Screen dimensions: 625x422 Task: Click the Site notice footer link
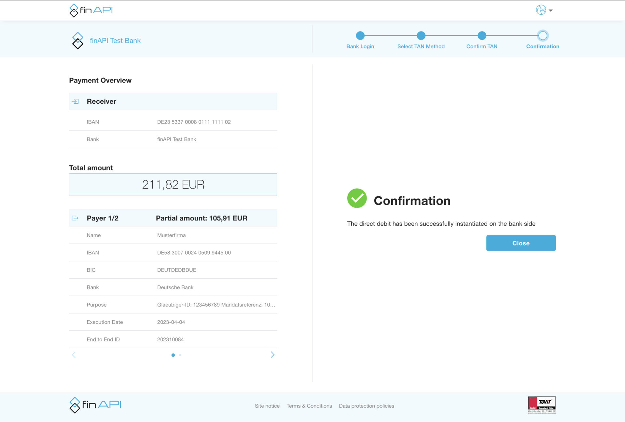267,406
